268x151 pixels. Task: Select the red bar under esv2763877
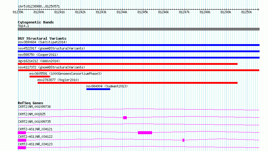click(x=138, y=83)
